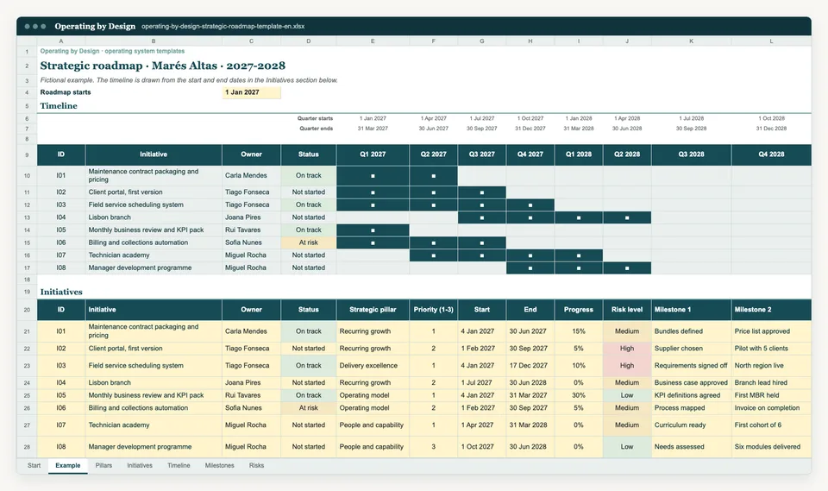Click milestone 'Curriculum ready'

click(x=691, y=425)
